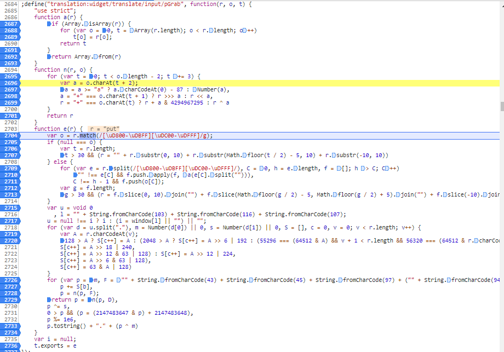Image resolution: width=504 pixels, height=352 pixels.
Task: Click 'o.charAt(t + 2)' on the highlighted line 2696
Action: [x=112, y=83]
